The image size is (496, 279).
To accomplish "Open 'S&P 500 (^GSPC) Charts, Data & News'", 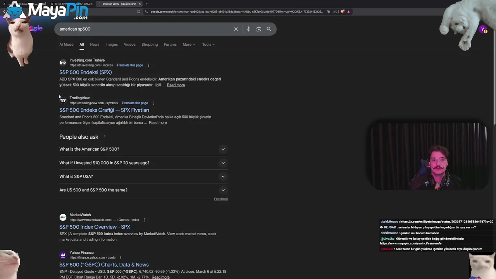I will coord(104,265).
